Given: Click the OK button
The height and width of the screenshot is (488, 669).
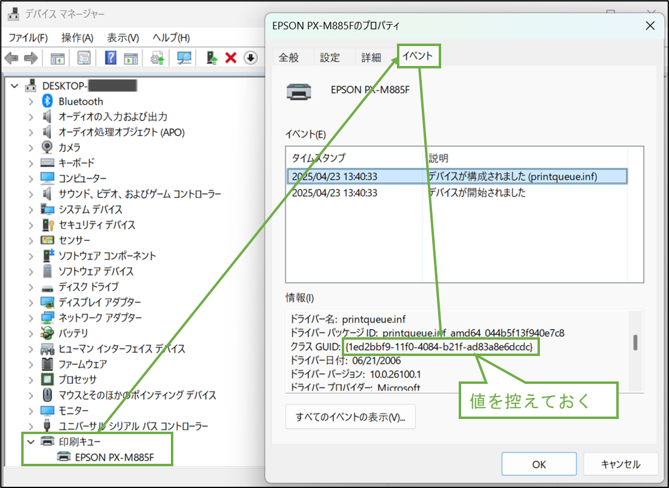Looking at the screenshot, I should tap(539, 464).
